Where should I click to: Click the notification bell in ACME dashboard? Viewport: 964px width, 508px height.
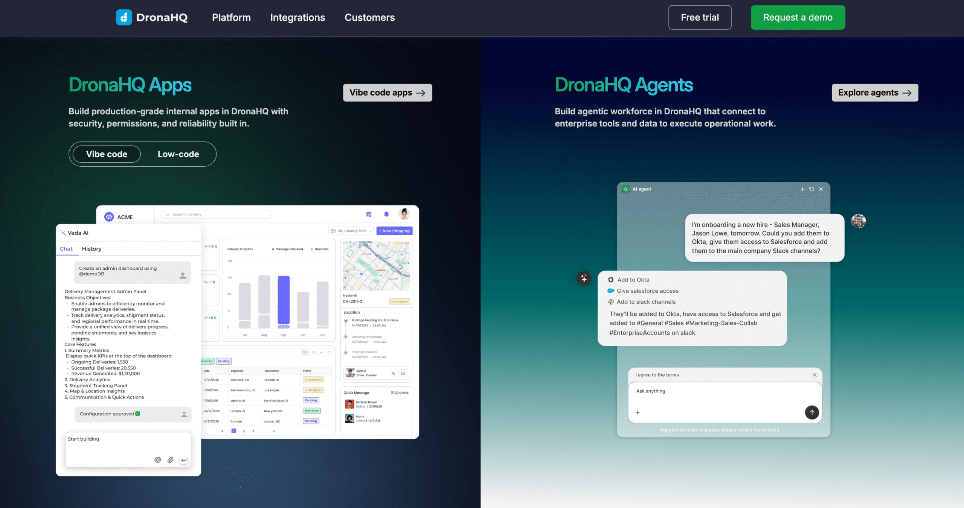(386, 214)
